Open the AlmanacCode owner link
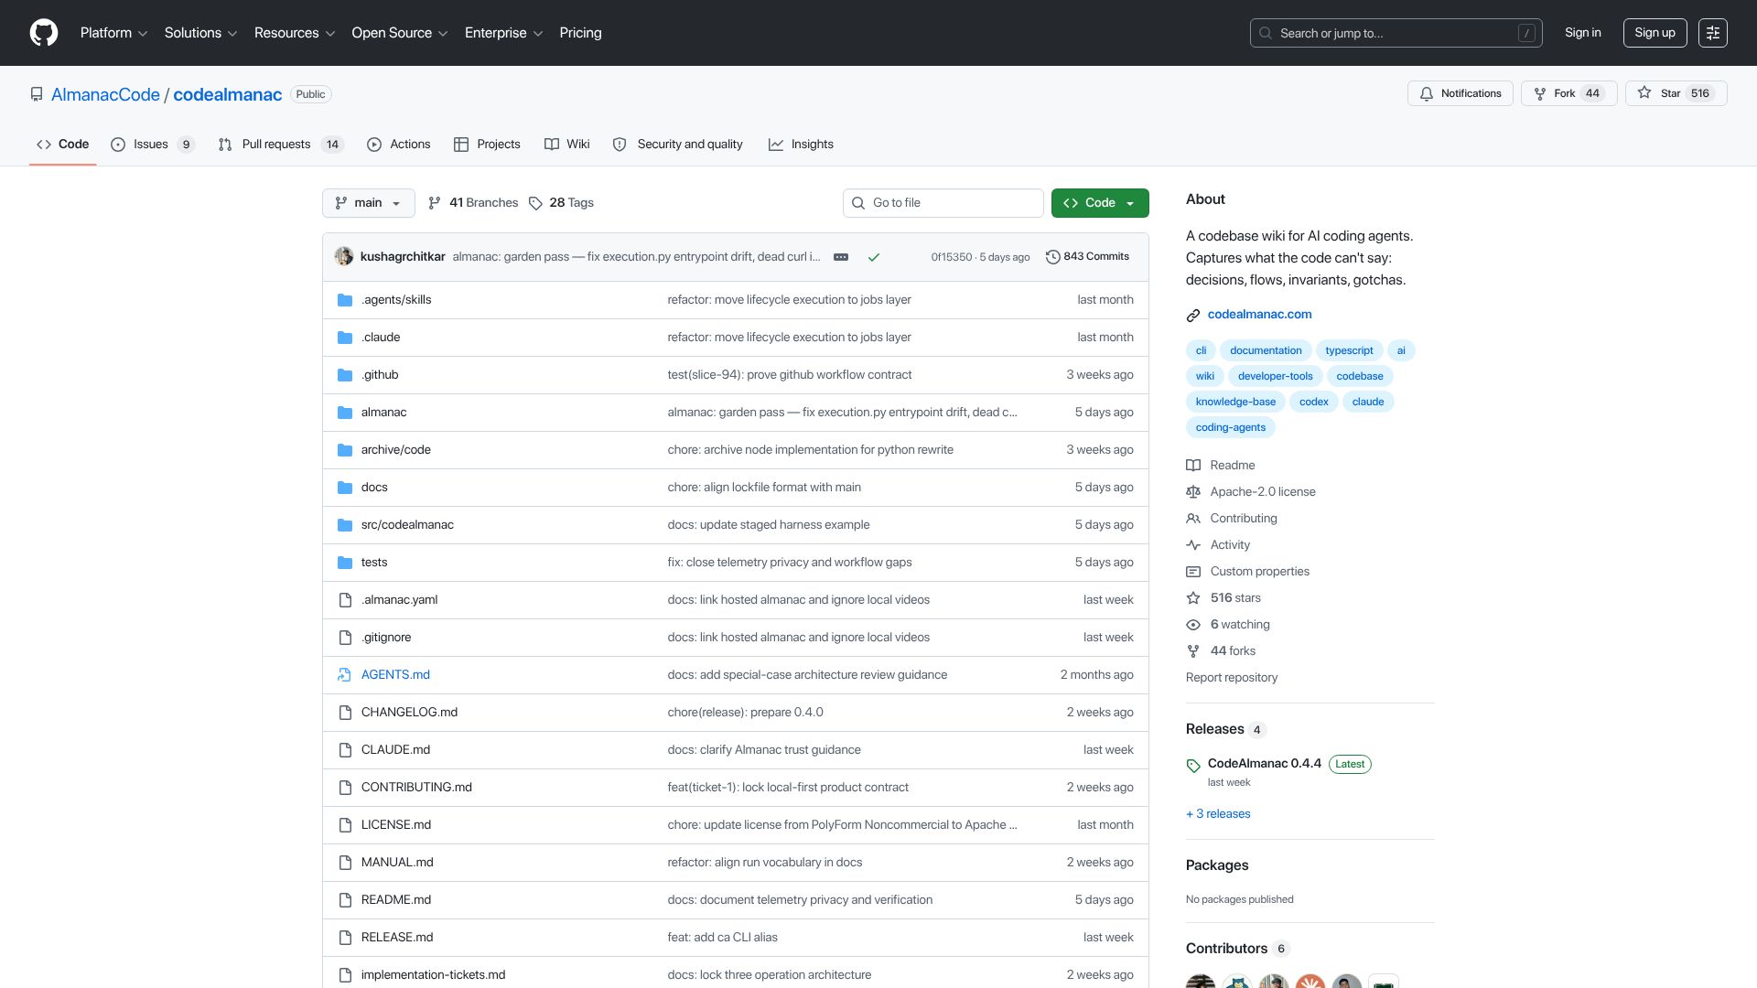Image resolution: width=1757 pixels, height=988 pixels. (105, 95)
